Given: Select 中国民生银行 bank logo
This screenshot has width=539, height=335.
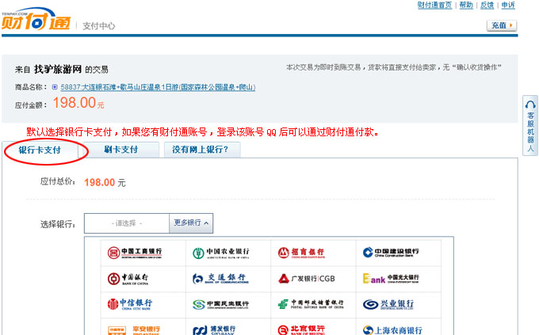Looking at the screenshot, I should click(x=220, y=304).
